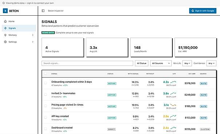Select Signals in the sidebar
220x134 pixels.
pos(19,28)
